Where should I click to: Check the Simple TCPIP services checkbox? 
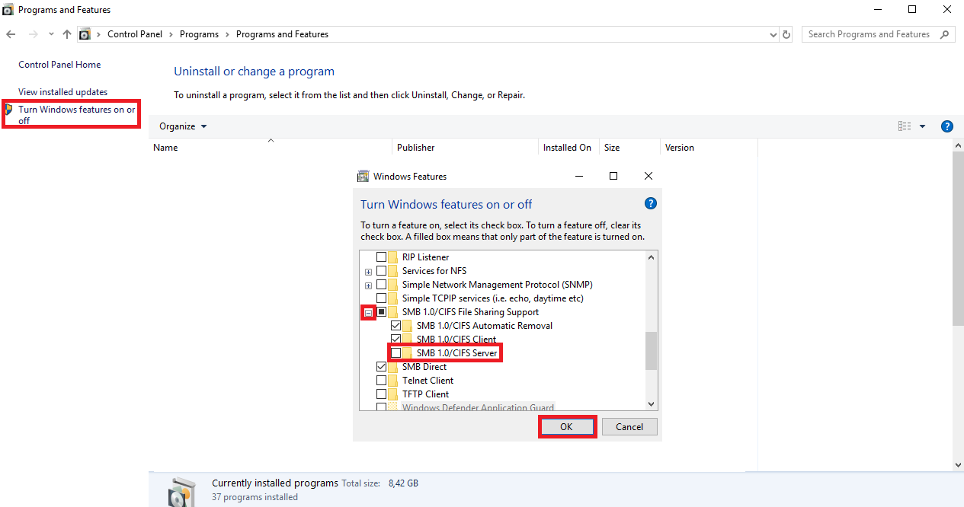[381, 298]
